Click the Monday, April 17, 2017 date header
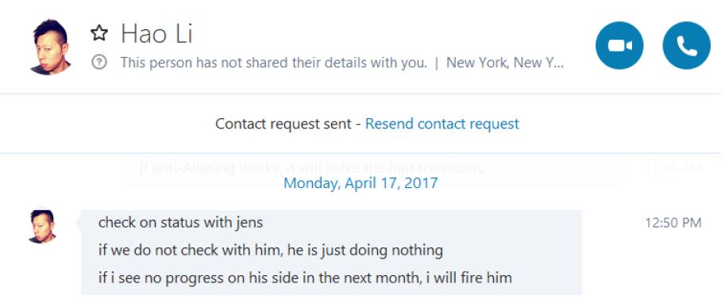Viewport: 725px width, 303px height. click(361, 183)
